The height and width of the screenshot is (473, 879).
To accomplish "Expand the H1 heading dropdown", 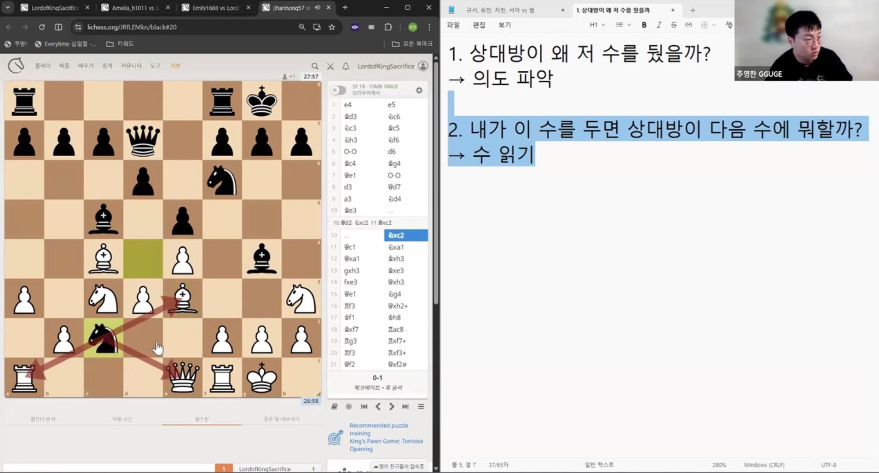I will (x=597, y=25).
